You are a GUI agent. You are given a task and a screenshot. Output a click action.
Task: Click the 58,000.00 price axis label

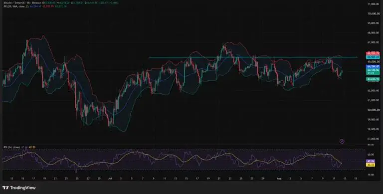373,129
